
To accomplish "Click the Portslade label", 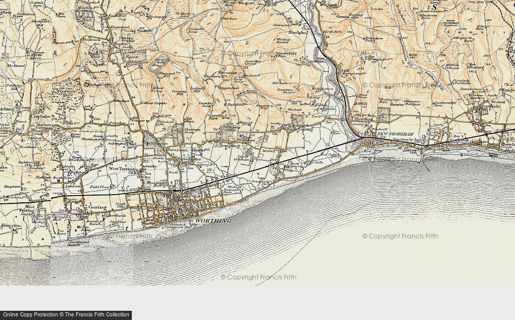I will (x=490, y=106).
